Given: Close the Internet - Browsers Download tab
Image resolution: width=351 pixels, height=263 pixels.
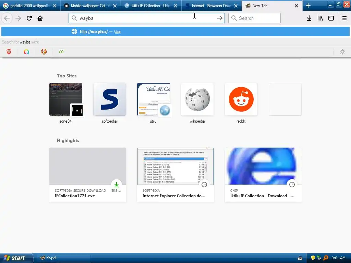Looking at the screenshot, I should 236,6.
